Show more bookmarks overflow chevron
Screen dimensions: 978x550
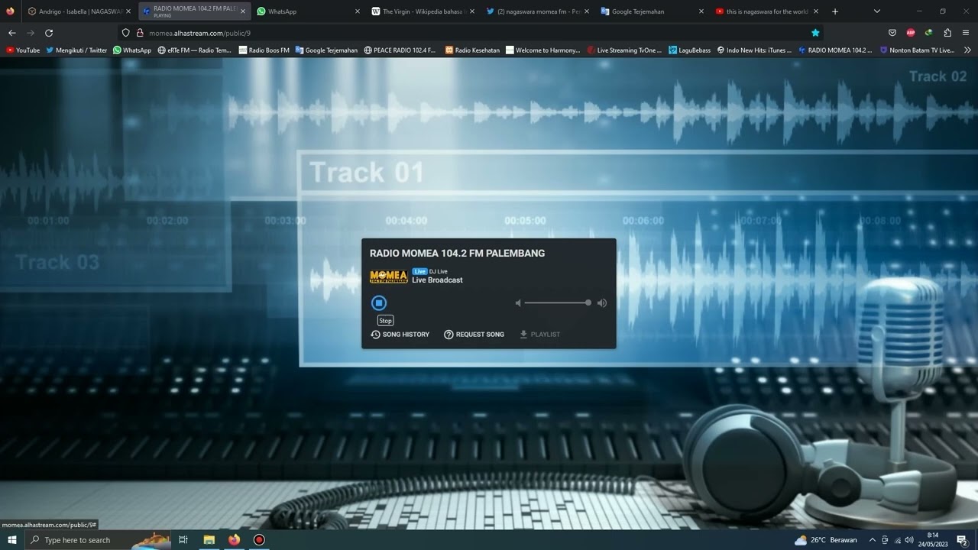pos(967,50)
